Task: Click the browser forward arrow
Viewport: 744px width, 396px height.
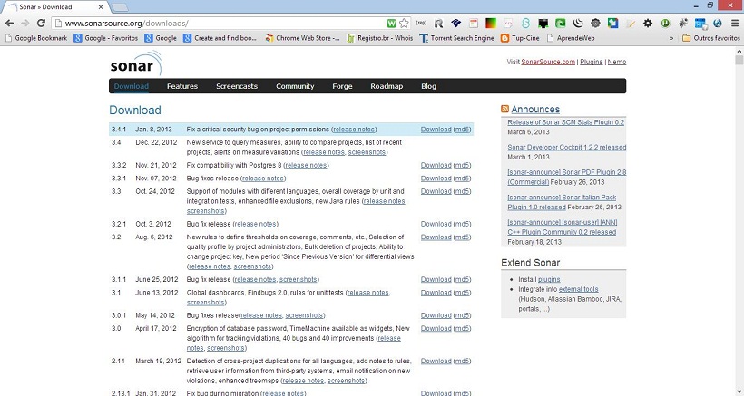Action: click(x=25, y=23)
